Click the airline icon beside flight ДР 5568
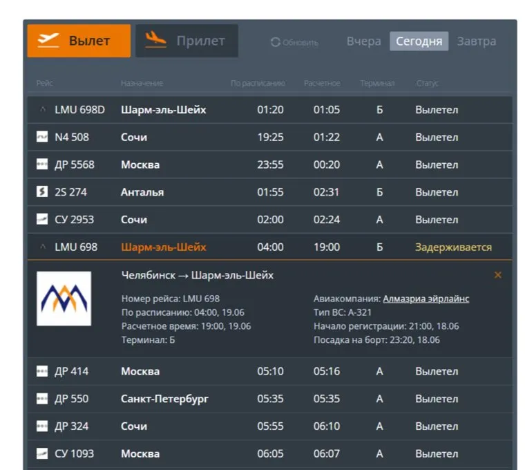This screenshot has height=470, width=525. click(x=42, y=164)
